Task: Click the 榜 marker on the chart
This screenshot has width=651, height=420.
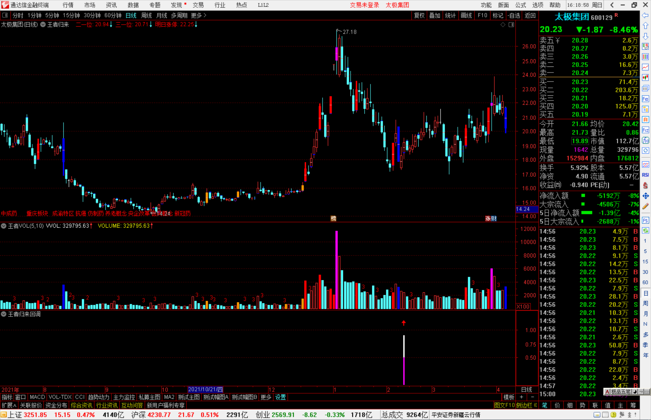Action: click(x=333, y=219)
